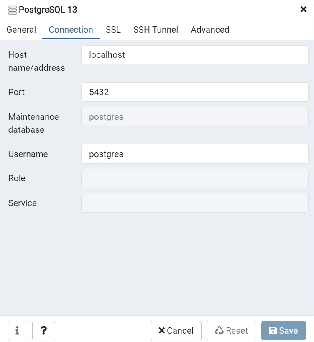The height and width of the screenshot is (342, 314).
Task: Open help with the question mark button
Action: [x=43, y=330]
